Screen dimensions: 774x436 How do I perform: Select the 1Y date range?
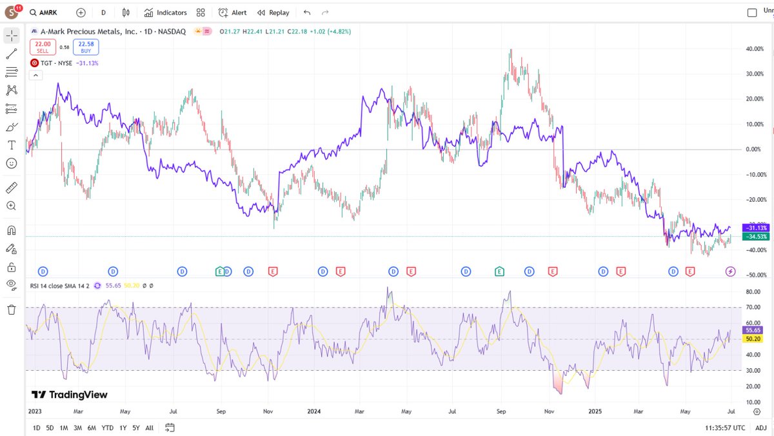point(123,428)
